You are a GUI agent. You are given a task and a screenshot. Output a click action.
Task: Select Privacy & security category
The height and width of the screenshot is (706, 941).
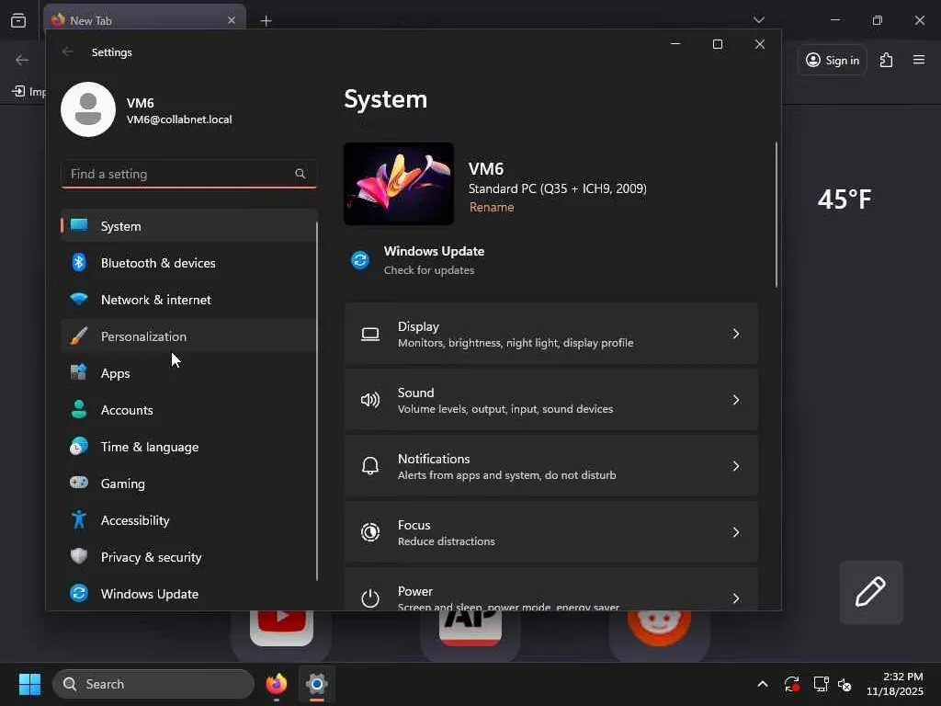click(189, 556)
